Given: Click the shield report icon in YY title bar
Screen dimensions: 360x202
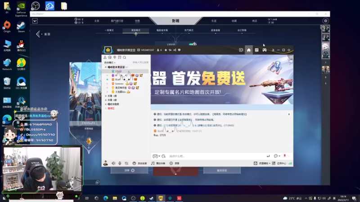Looking at the screenshot, I should pos(179,50).
